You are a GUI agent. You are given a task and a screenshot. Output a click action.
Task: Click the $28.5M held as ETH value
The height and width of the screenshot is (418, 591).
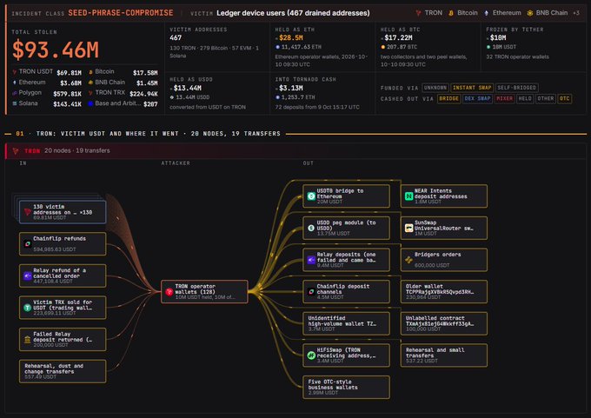point(291,37)
